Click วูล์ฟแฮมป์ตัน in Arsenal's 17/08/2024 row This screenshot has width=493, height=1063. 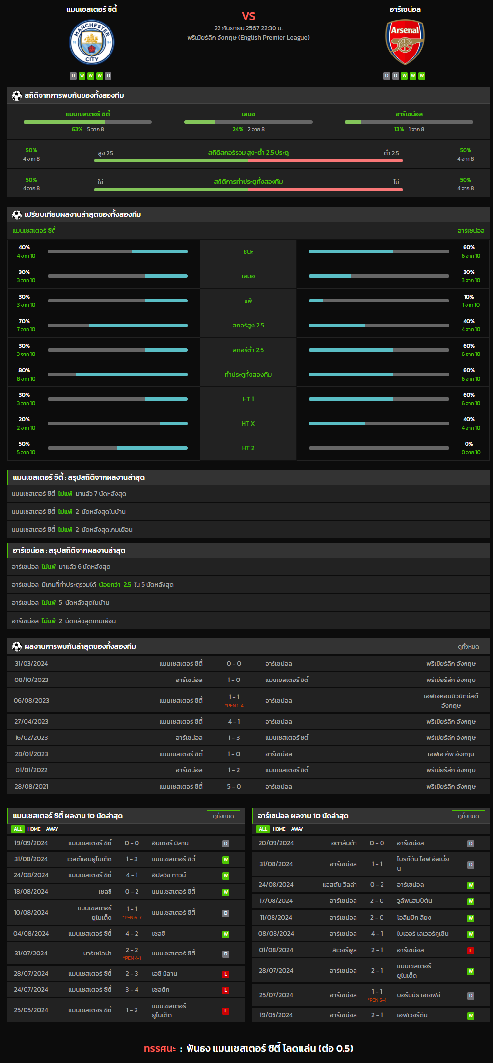(414, 901)
